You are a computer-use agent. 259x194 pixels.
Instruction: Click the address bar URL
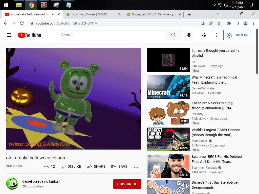pos(67,23)
